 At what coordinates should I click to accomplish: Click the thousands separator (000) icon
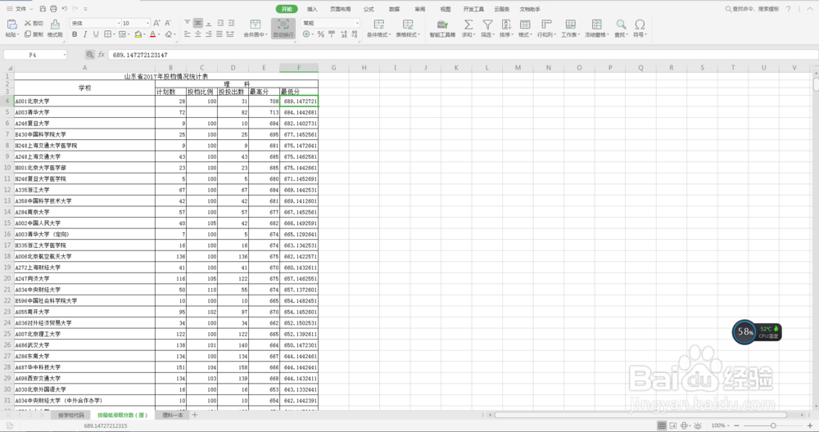(x=332, y=34)
